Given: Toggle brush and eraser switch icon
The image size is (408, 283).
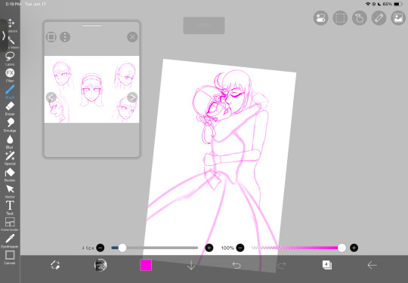Looking at the screenshot, I should [55, 265].
